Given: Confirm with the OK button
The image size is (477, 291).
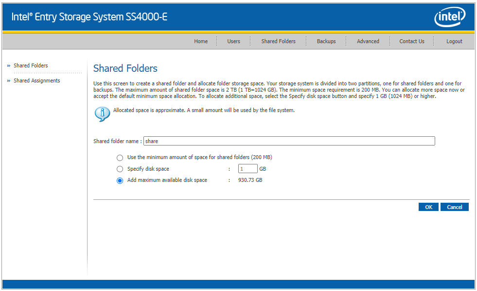Looking at the screenshot, I should [428, 207].
